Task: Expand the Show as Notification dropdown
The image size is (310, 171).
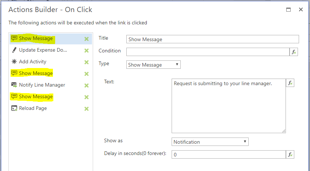Action: click(210, 142)
